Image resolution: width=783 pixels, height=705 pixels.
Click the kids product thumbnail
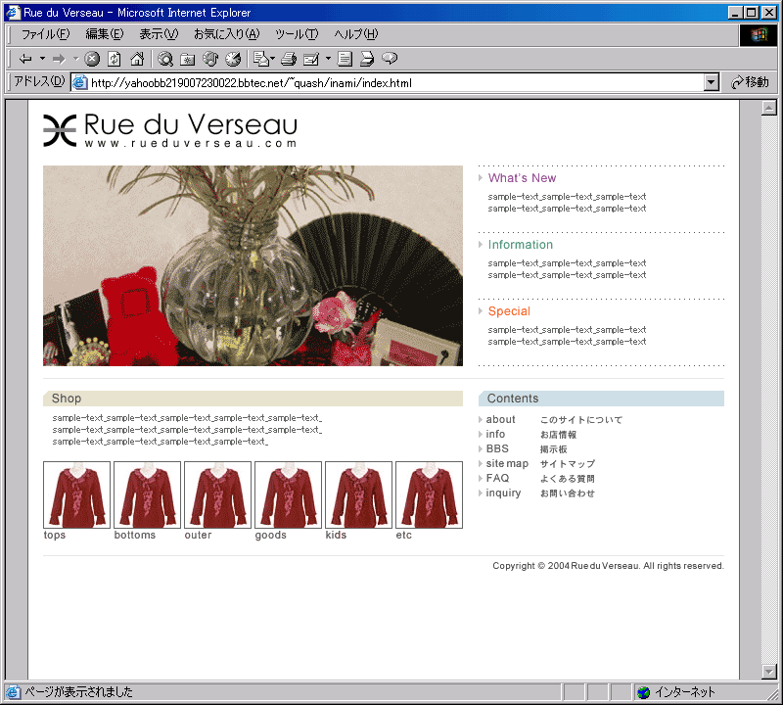(358, 494)
